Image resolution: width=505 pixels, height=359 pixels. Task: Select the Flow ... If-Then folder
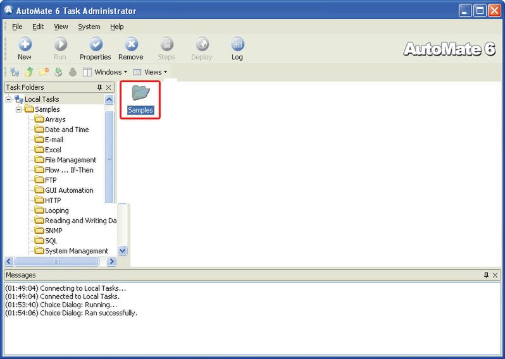[69, 170]
